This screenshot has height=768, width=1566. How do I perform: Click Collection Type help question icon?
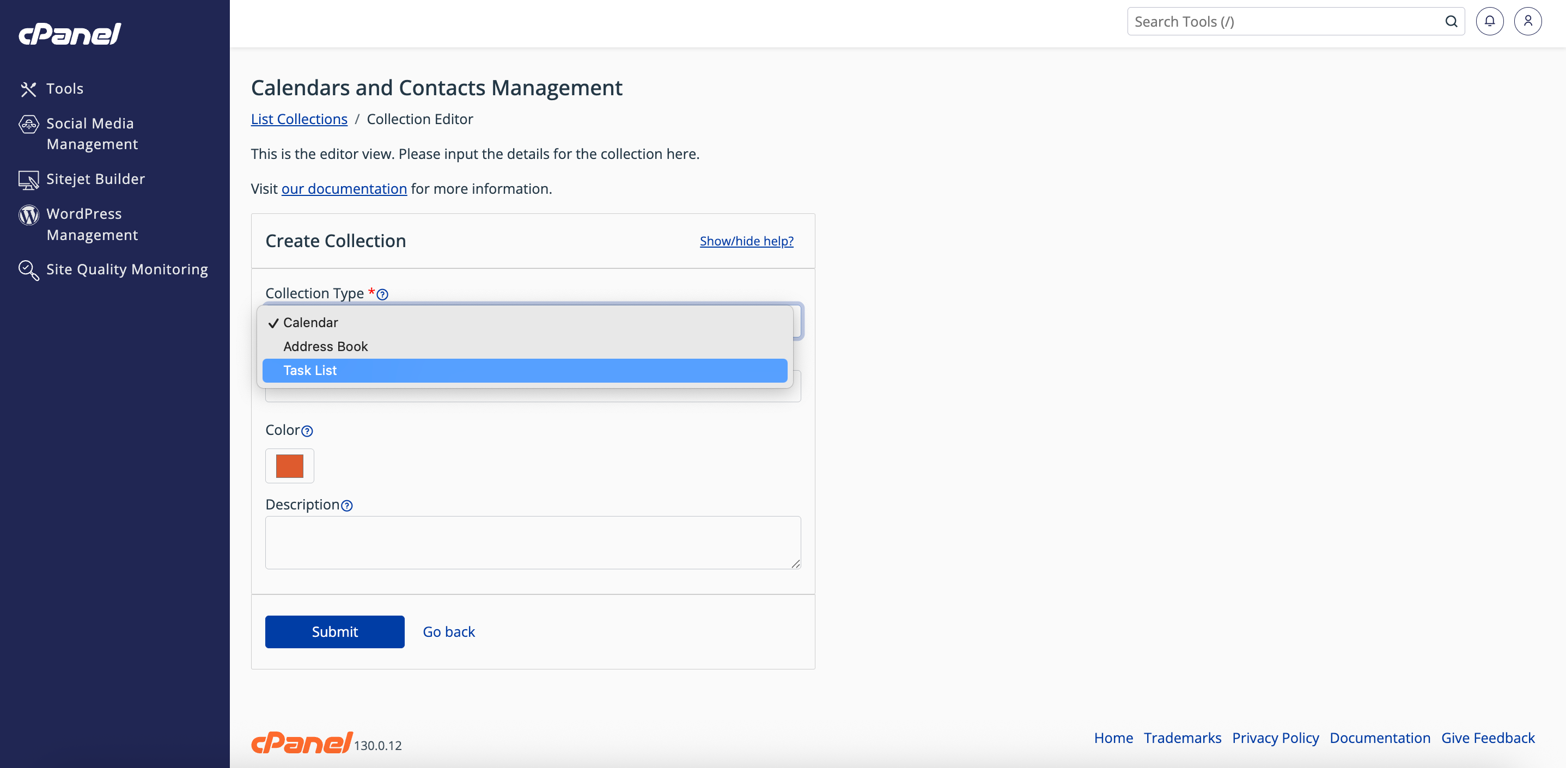pyautogui.click(x=382, y=294)
